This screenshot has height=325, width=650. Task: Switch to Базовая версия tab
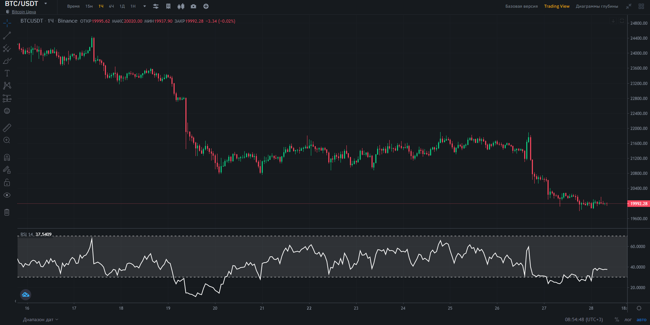[521, 6]
